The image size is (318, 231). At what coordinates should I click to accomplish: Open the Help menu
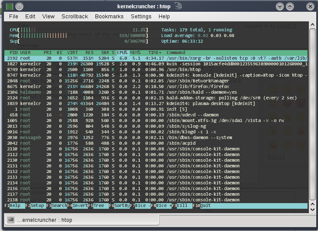click(164, 17)
